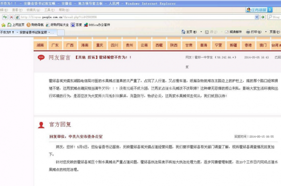Select the 陕西 province tab
281x186 pixels.
pyautogui.click(x=174, y=45)
